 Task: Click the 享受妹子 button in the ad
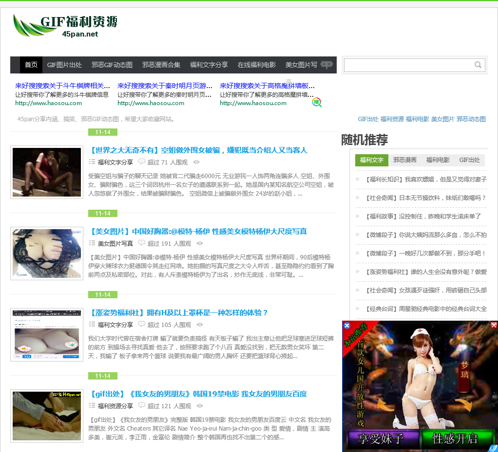coord(382,438)
